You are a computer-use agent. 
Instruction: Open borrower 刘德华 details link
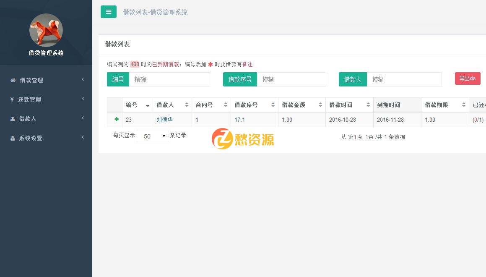(164, 120)
